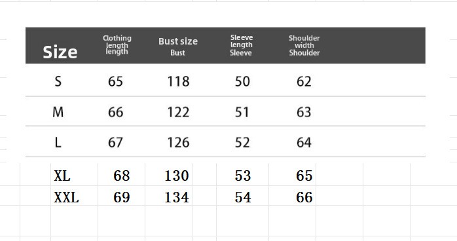Select the cell containing XL
Viewport: 457px width, 241px height.
pyautogui.click(x=74, y=175)
